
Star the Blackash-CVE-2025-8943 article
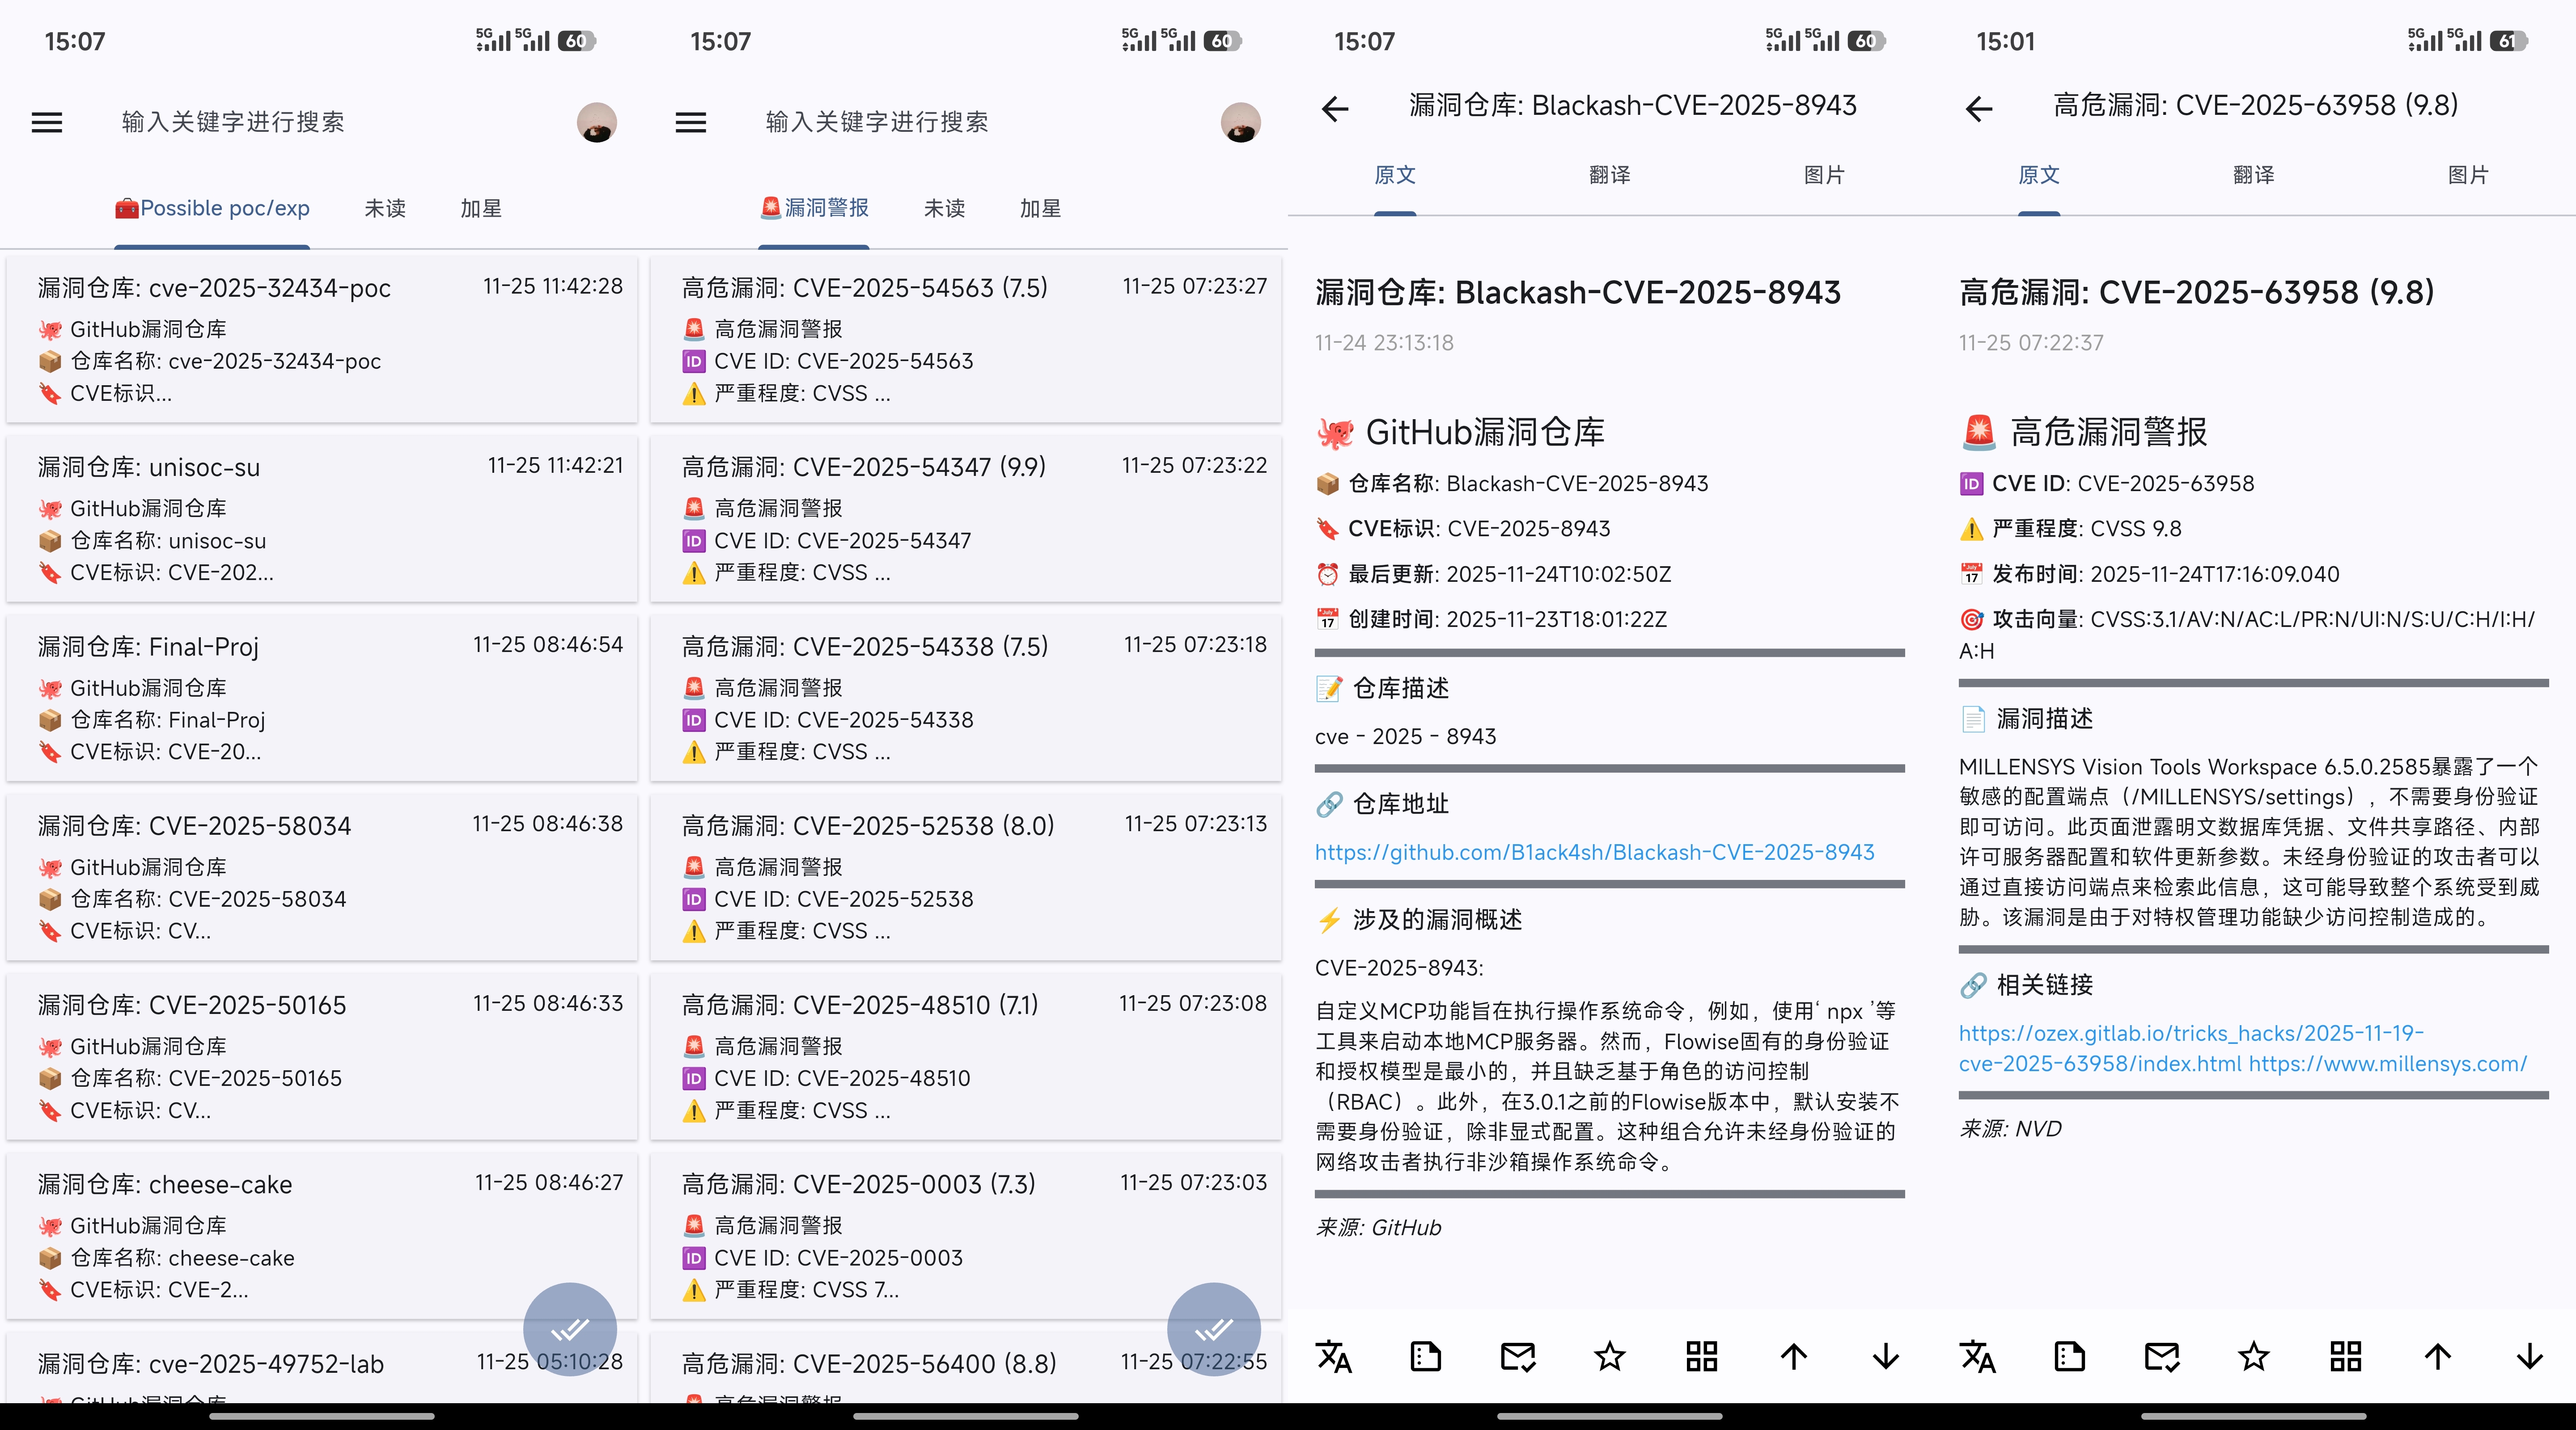[x=1609, y=1356]
